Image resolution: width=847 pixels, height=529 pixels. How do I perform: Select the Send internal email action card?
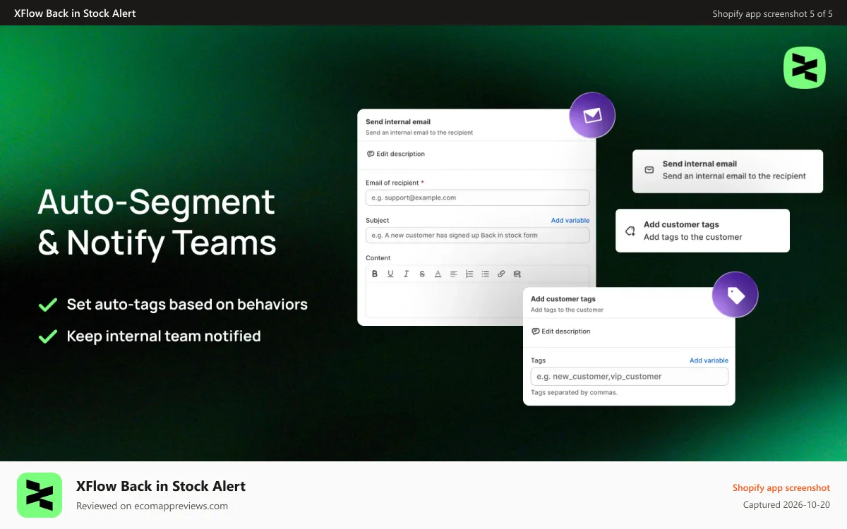click(728, 171)
